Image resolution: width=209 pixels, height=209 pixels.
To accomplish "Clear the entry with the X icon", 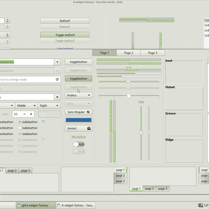I will click(x=57, y=97).
